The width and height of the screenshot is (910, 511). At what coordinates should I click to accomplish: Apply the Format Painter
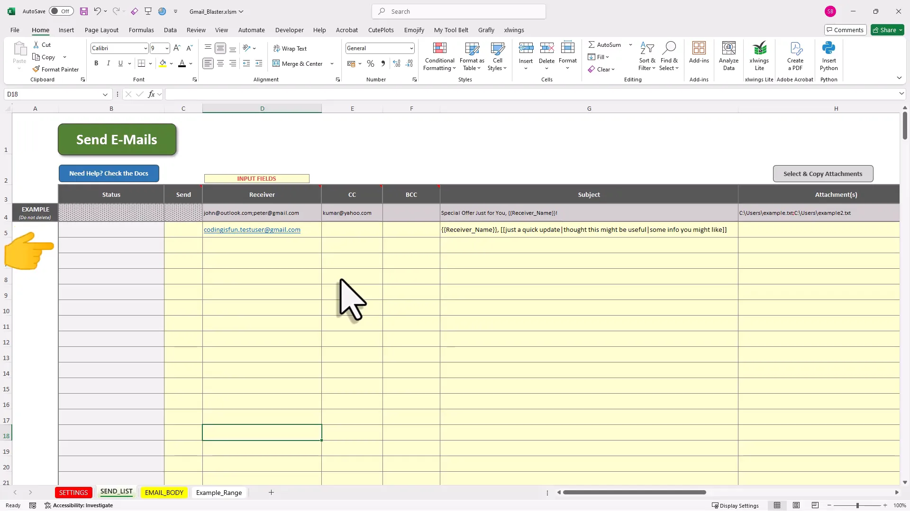pyautogui.click(x=56, y=69)
